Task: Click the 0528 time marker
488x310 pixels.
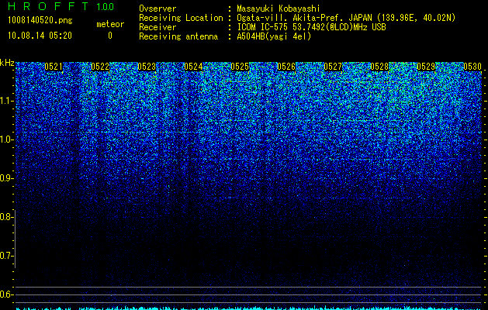Action: 379,67
